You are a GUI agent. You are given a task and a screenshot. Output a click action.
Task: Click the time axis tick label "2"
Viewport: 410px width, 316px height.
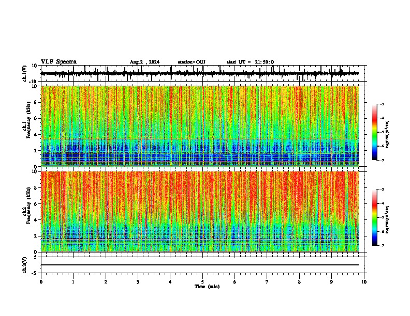tap(106, 282)
